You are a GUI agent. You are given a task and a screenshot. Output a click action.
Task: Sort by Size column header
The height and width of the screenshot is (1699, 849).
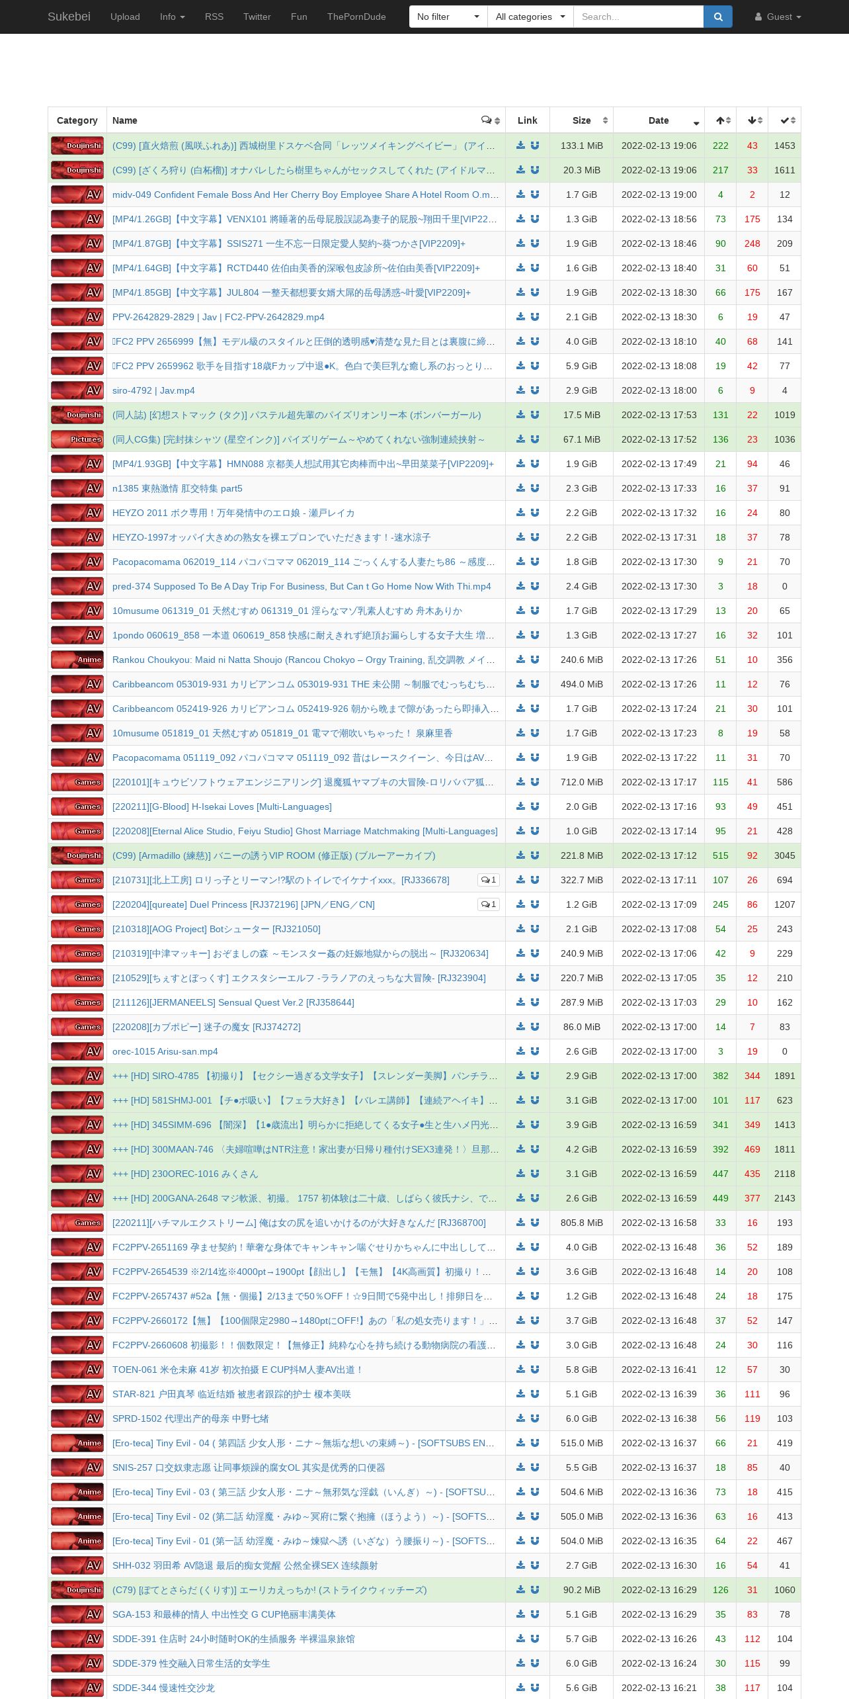[582, 120]
